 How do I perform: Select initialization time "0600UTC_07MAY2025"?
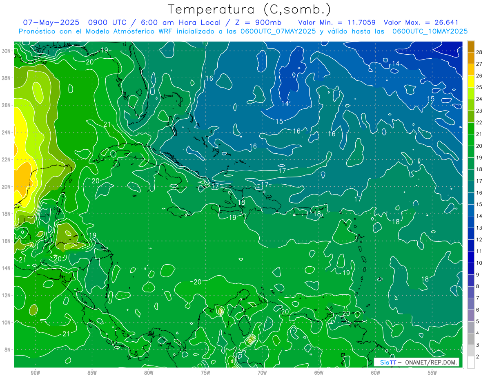coord(278,31)
